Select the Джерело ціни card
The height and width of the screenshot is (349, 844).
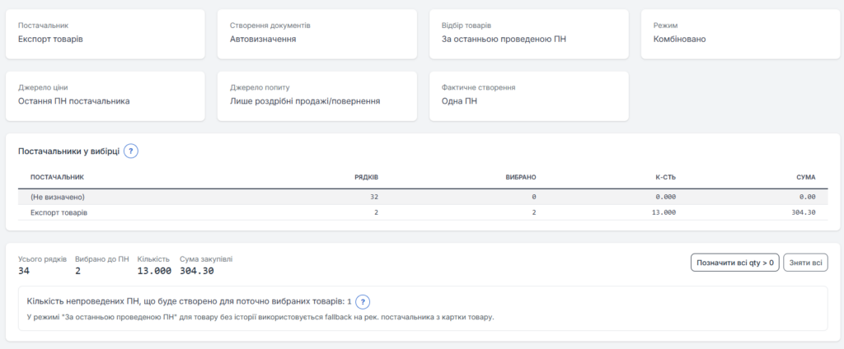coord(105,95)
